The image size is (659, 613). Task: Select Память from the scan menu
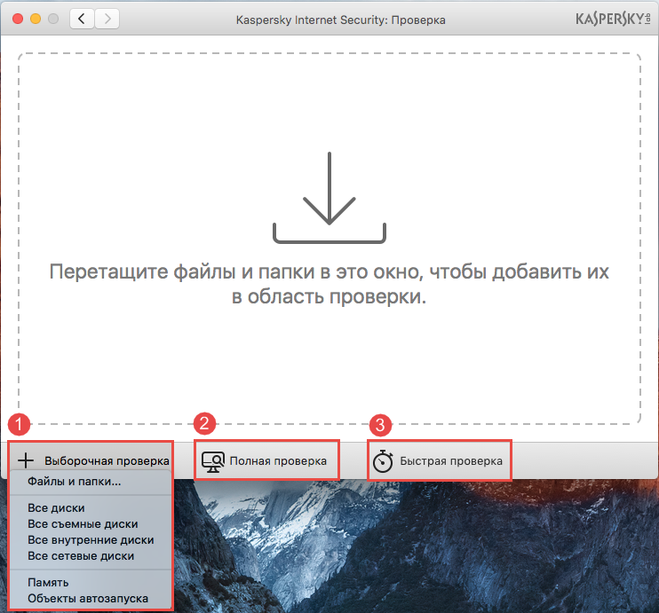(x=91, y=583)
